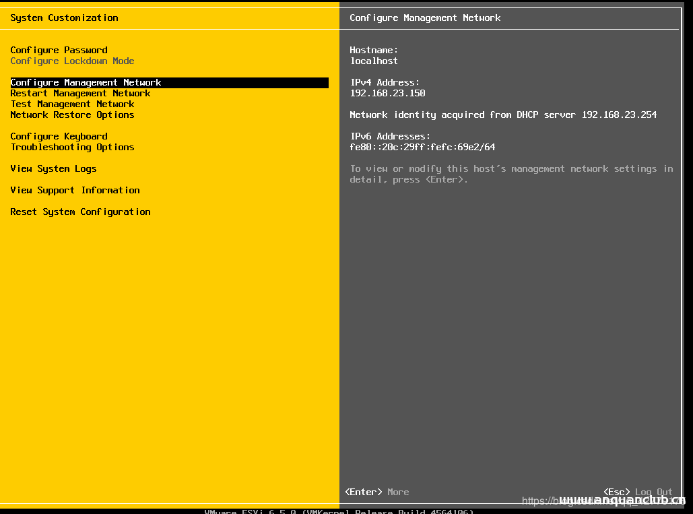Select Configure Keyboard entry
The width and height of the screenshot is (693, 514).
point(59,136)
